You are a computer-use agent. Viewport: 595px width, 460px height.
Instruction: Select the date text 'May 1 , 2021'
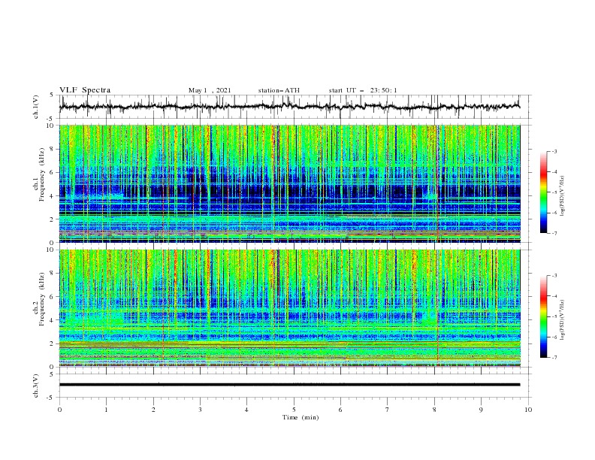[x=210, y=90]
